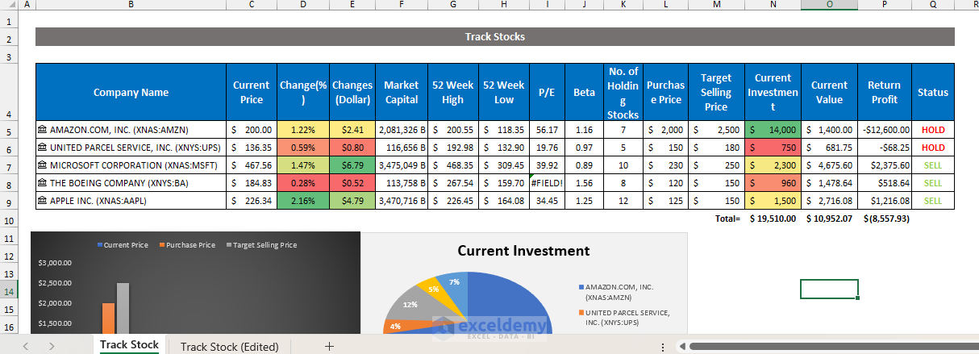Select the 750 current investment cell
The image size is (979, 354).
click(773, 148)
